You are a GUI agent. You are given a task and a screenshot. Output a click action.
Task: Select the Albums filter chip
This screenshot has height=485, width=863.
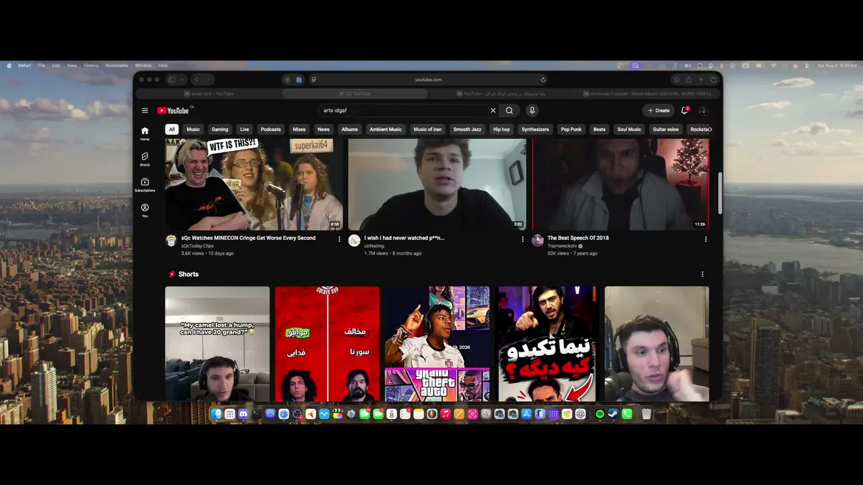tap(350, 129)
